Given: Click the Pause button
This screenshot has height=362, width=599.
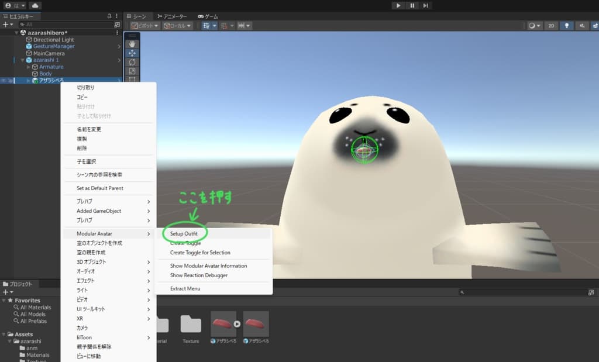Looking at the screenshot, I should [x=412, y=5].
